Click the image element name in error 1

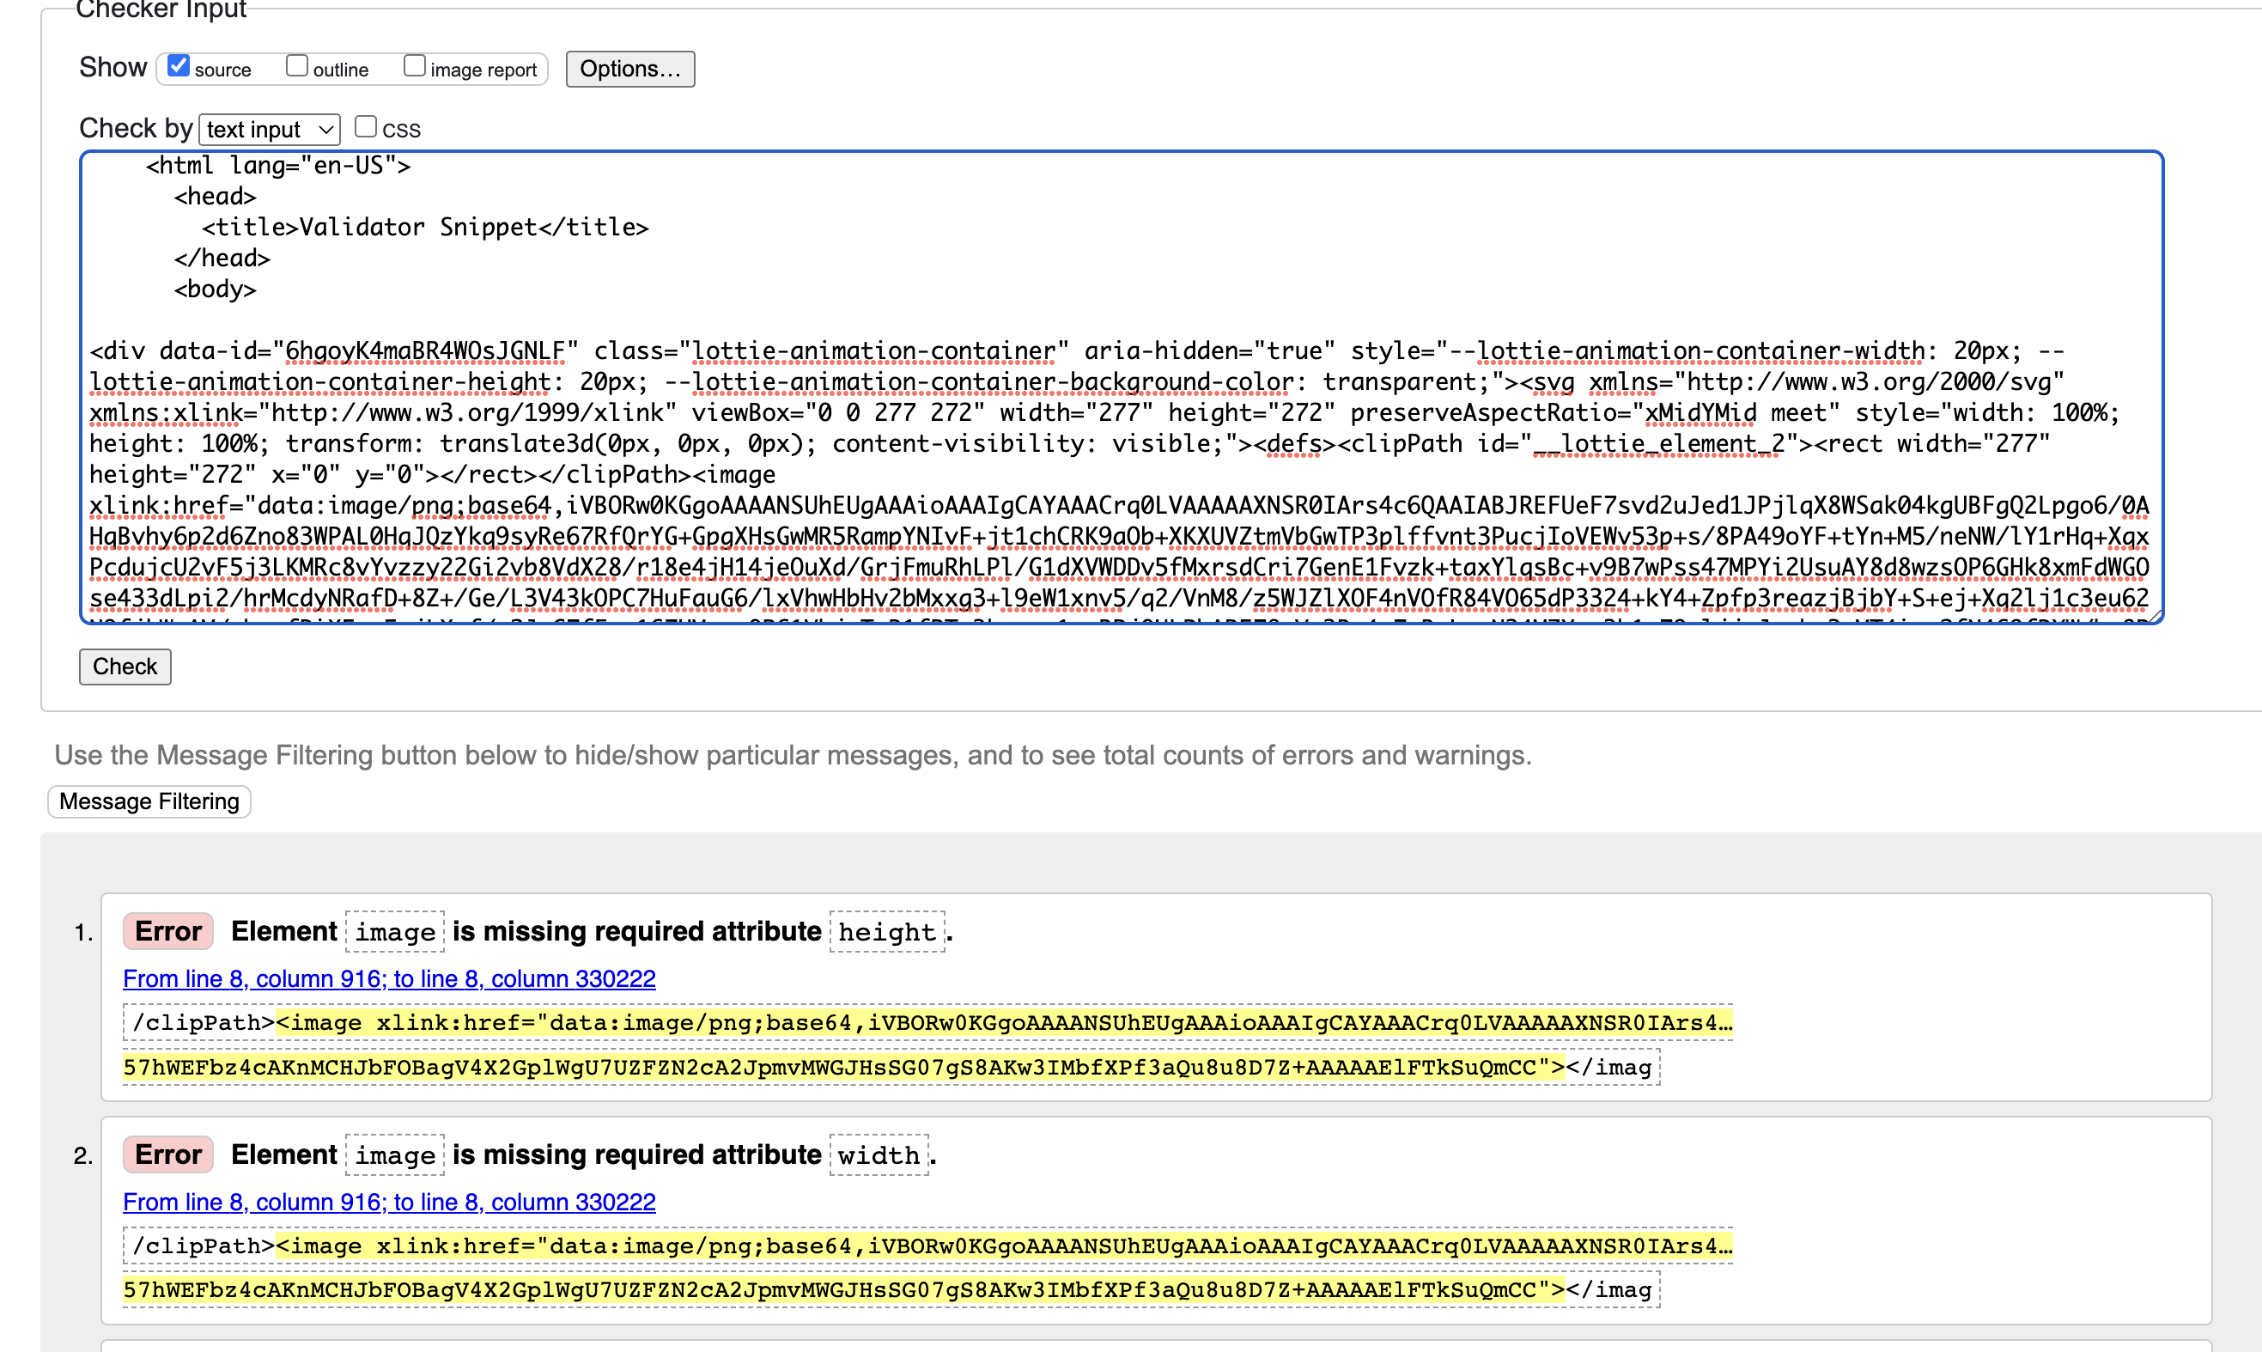[x=394, y=930]
